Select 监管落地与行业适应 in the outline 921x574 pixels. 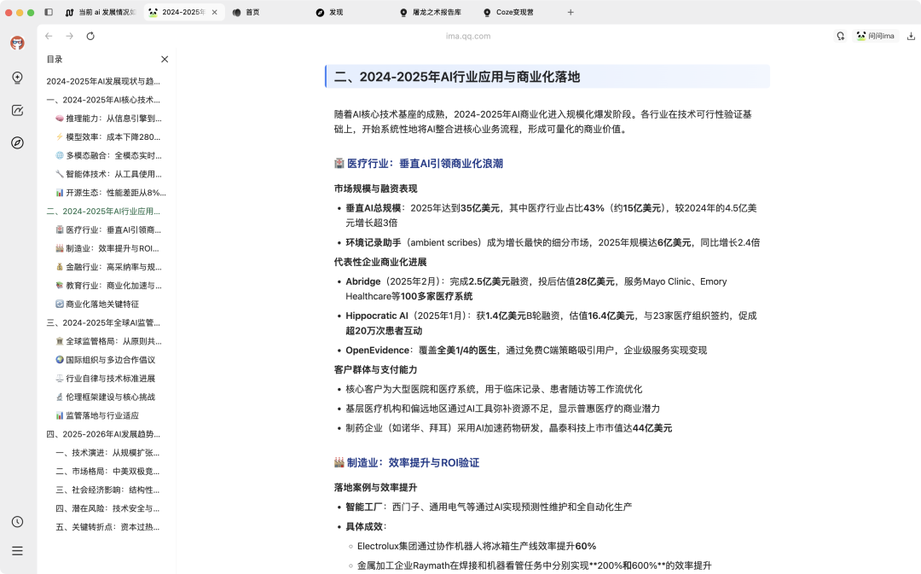[104, 415]
